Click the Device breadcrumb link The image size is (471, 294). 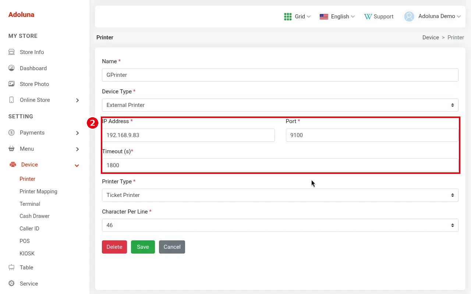tap(431, 37)
